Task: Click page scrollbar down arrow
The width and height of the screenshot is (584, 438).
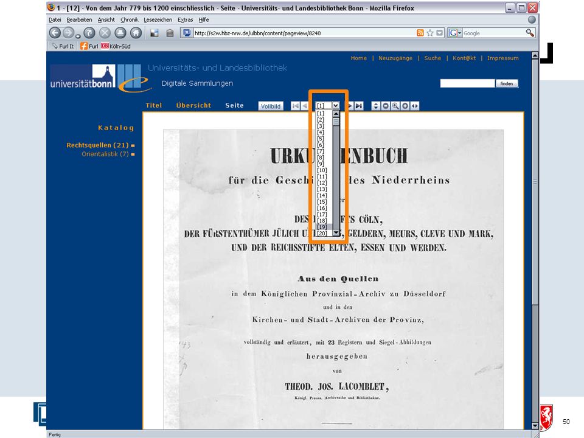Action: 535,426
